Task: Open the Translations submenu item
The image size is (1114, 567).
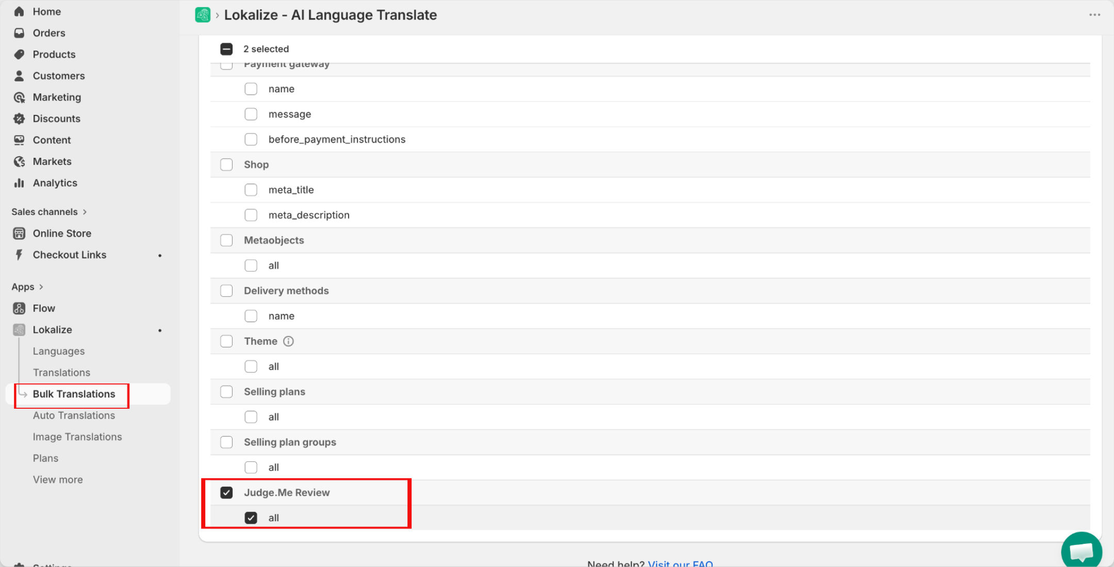Action: [x=61, y=373]
